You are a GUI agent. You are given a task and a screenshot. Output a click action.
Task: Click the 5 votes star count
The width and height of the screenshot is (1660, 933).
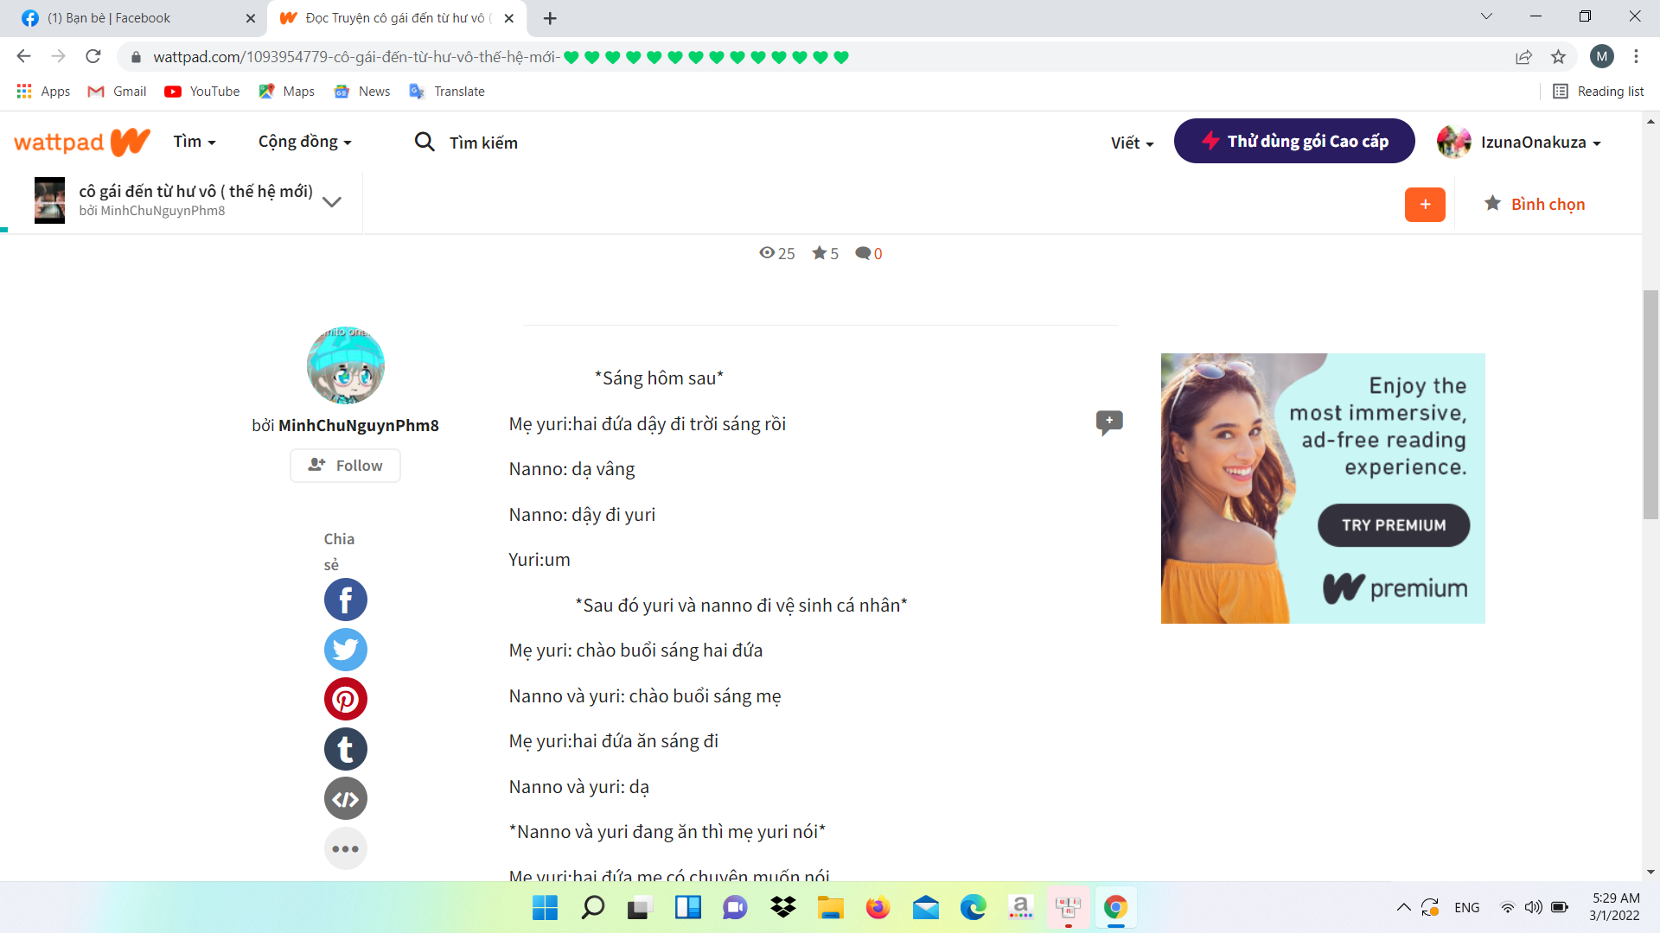coord(825,253)
